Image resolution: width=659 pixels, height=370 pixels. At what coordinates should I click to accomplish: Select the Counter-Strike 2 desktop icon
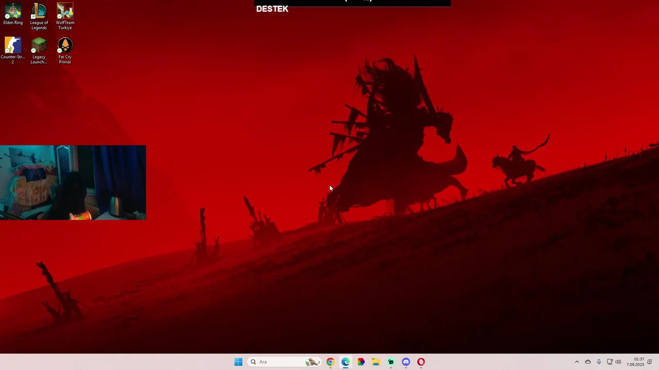(13, 50)
